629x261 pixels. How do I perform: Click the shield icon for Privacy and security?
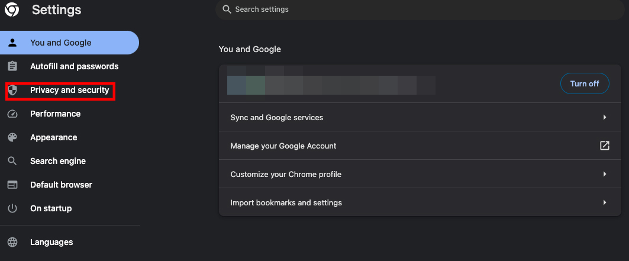tap(12, 90)
